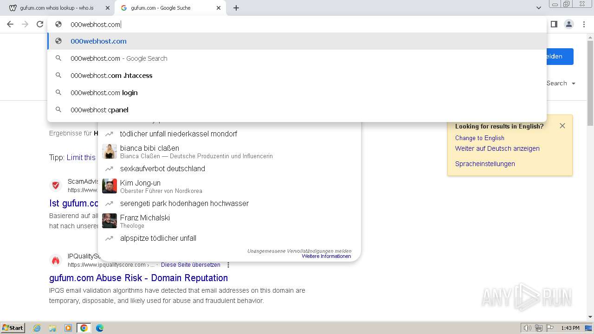
Task: Click the IPQualityScore flame favicon
Action: 56,260
